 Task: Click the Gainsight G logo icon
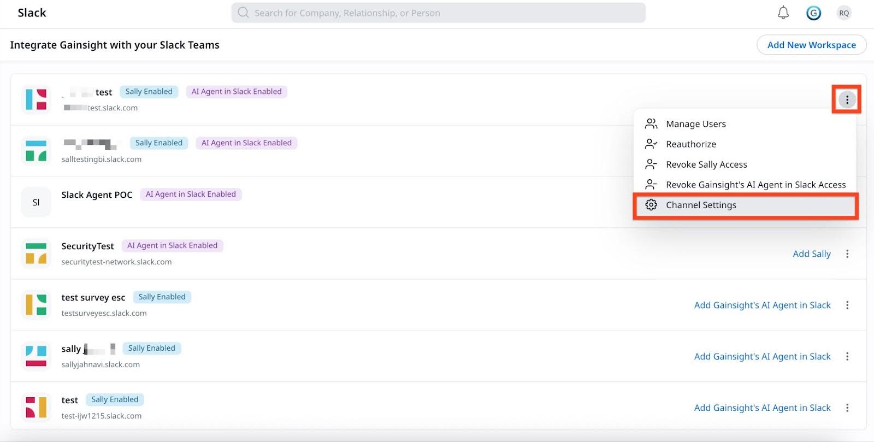click(813, 13)
